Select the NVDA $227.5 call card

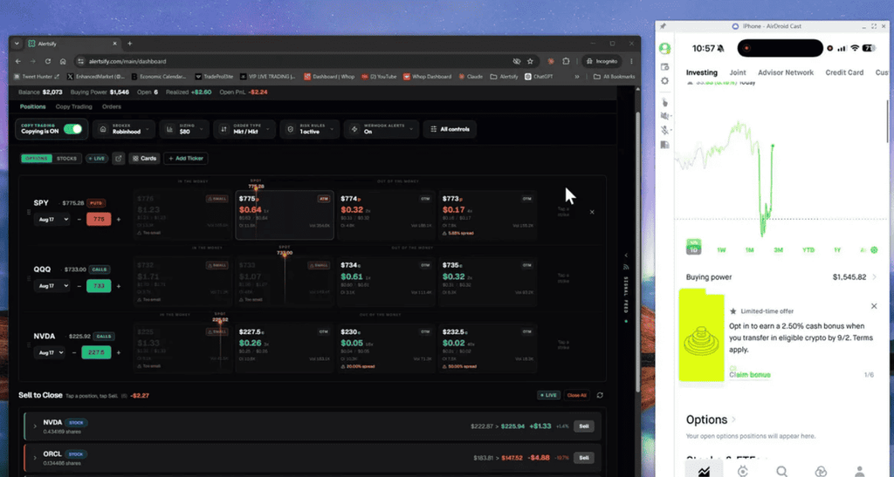pos(285,348)
